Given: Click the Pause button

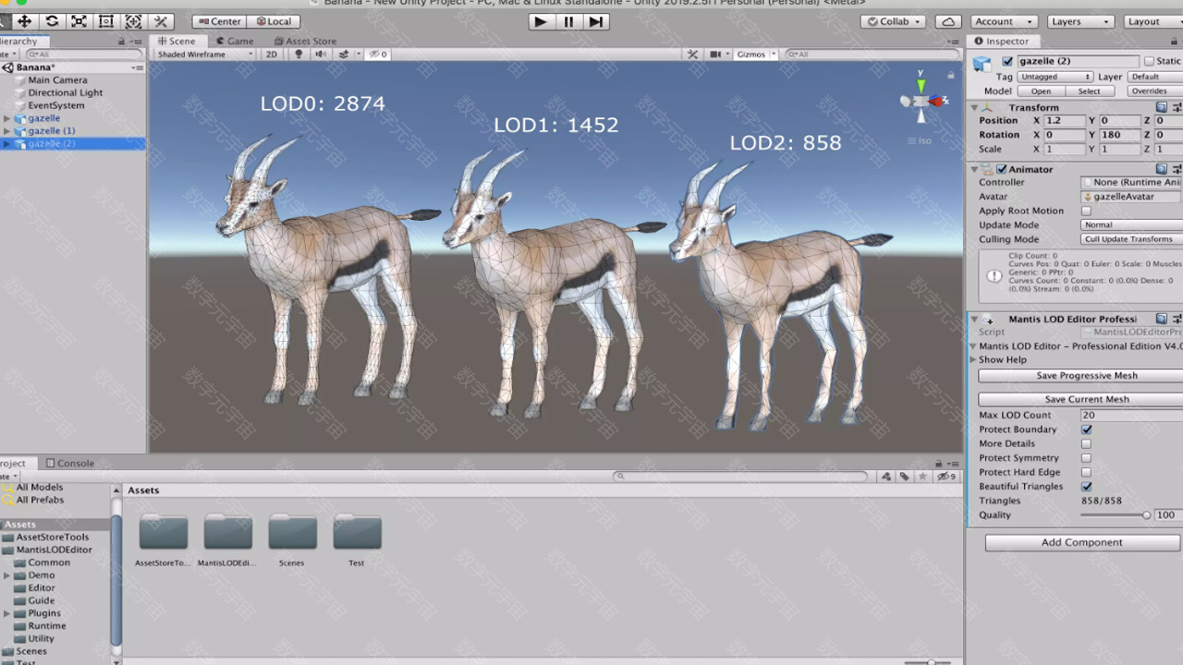Looking at the screenshot, I should pyautogui.click(x=568, y=21).
